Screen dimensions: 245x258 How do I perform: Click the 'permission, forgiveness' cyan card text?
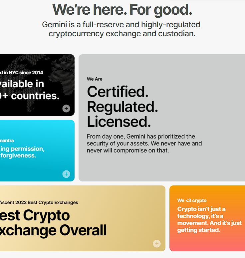pyautogui.click(x=22, y=152)
